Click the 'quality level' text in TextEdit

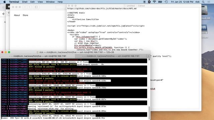[162, 56]
